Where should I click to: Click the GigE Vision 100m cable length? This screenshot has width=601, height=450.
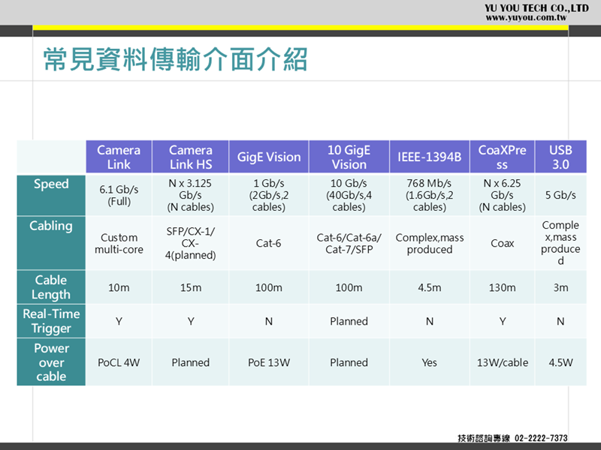tap(269, 287)
